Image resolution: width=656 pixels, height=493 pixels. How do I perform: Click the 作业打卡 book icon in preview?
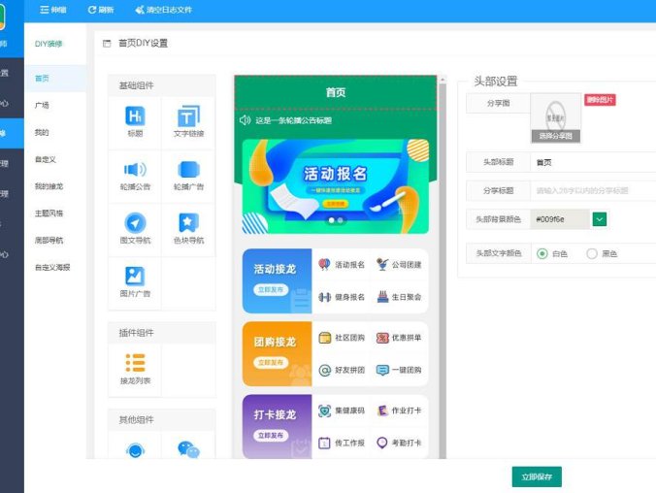pyautogui.click(x=382, y=411)
